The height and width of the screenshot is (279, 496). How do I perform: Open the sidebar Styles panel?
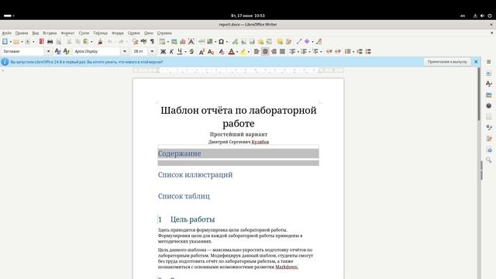pos(489,84)
